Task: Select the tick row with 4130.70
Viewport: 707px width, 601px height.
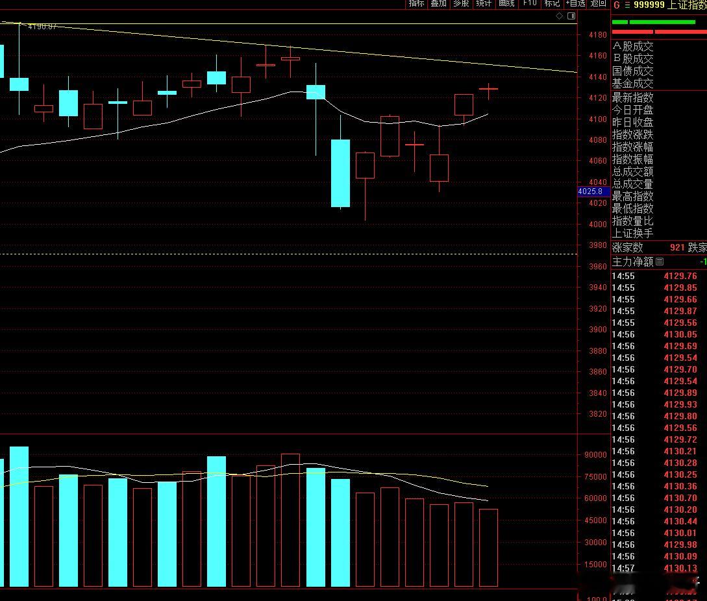Action: point(659,498)
